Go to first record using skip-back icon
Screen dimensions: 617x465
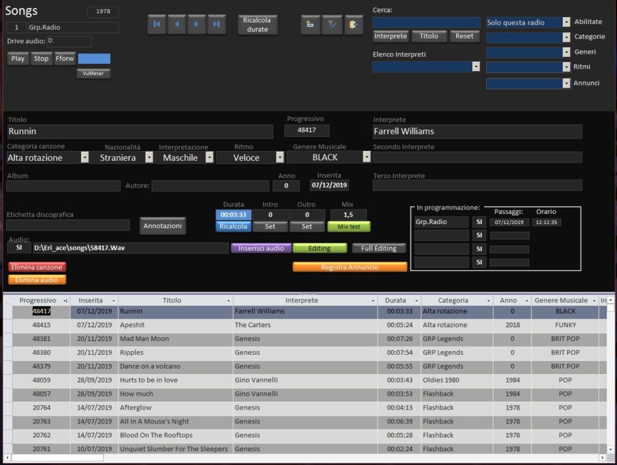click(x=157, y=24)
